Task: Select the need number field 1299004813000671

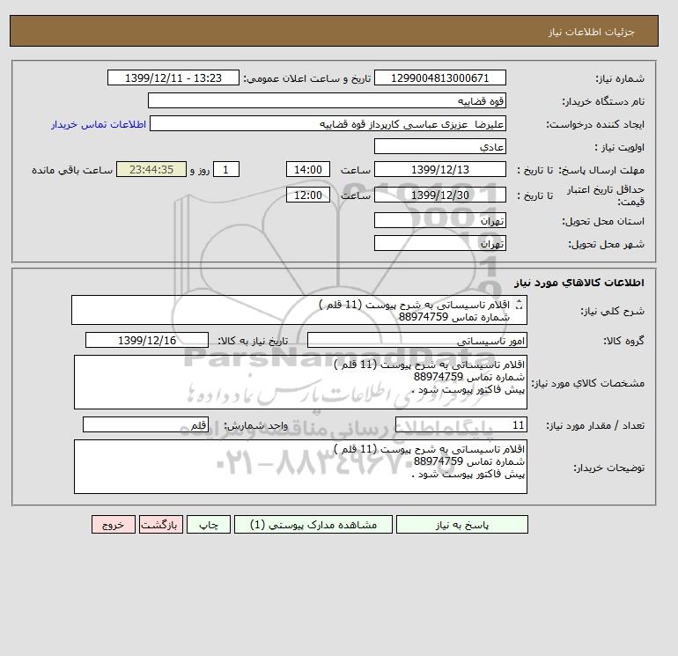Action: coord(439,77)
